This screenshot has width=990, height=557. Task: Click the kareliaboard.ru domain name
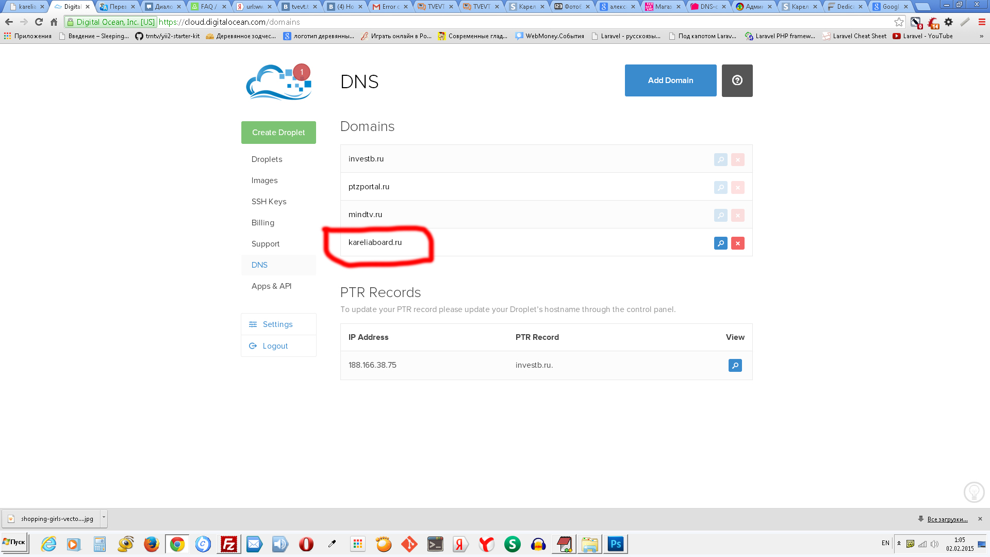[375, 242]
